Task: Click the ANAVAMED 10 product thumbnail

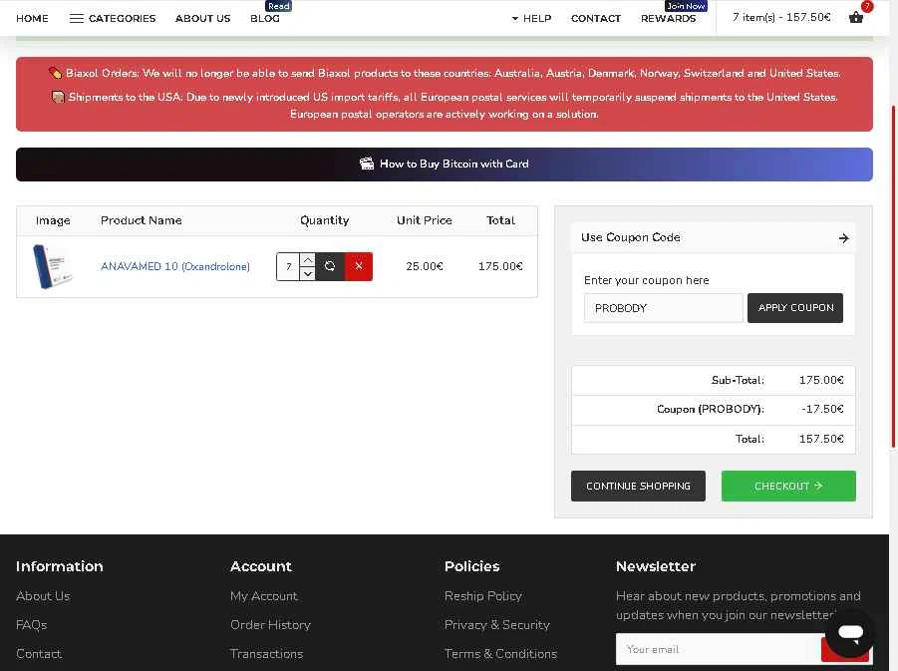Action: 52,266
